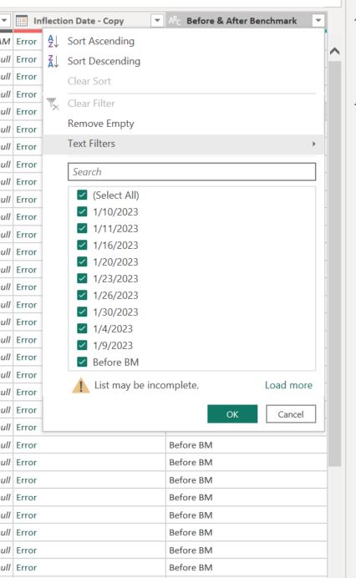Click into the Search filter values field
The width and height of the screenshot is (356, 578).
pyautogui.click(x=192, y=172)
